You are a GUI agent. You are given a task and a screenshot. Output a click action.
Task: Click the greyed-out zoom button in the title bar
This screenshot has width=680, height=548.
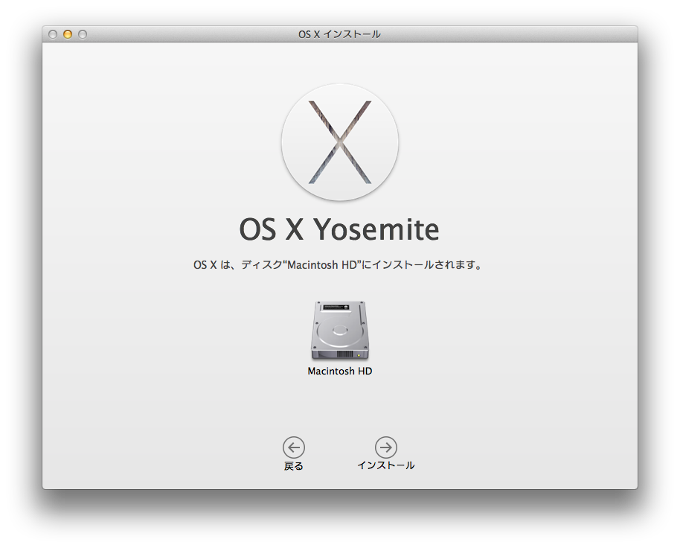(83, 34)
